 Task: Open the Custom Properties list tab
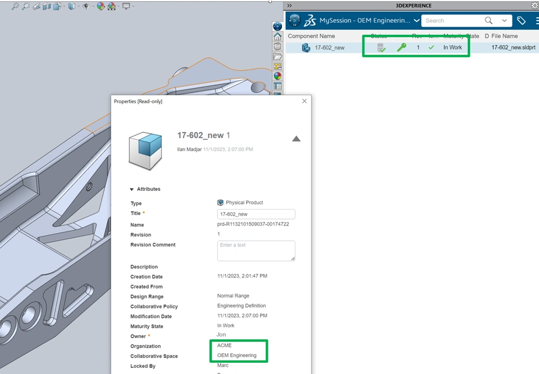277,86
